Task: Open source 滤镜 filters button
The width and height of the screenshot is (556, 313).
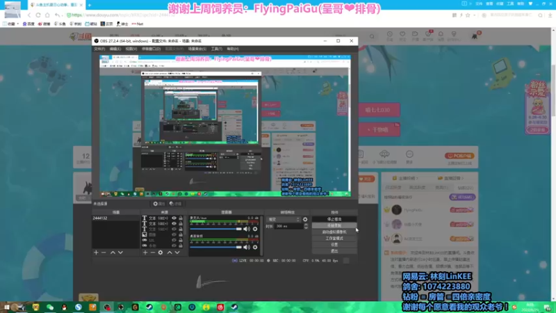Action: (x=176, y=204)
